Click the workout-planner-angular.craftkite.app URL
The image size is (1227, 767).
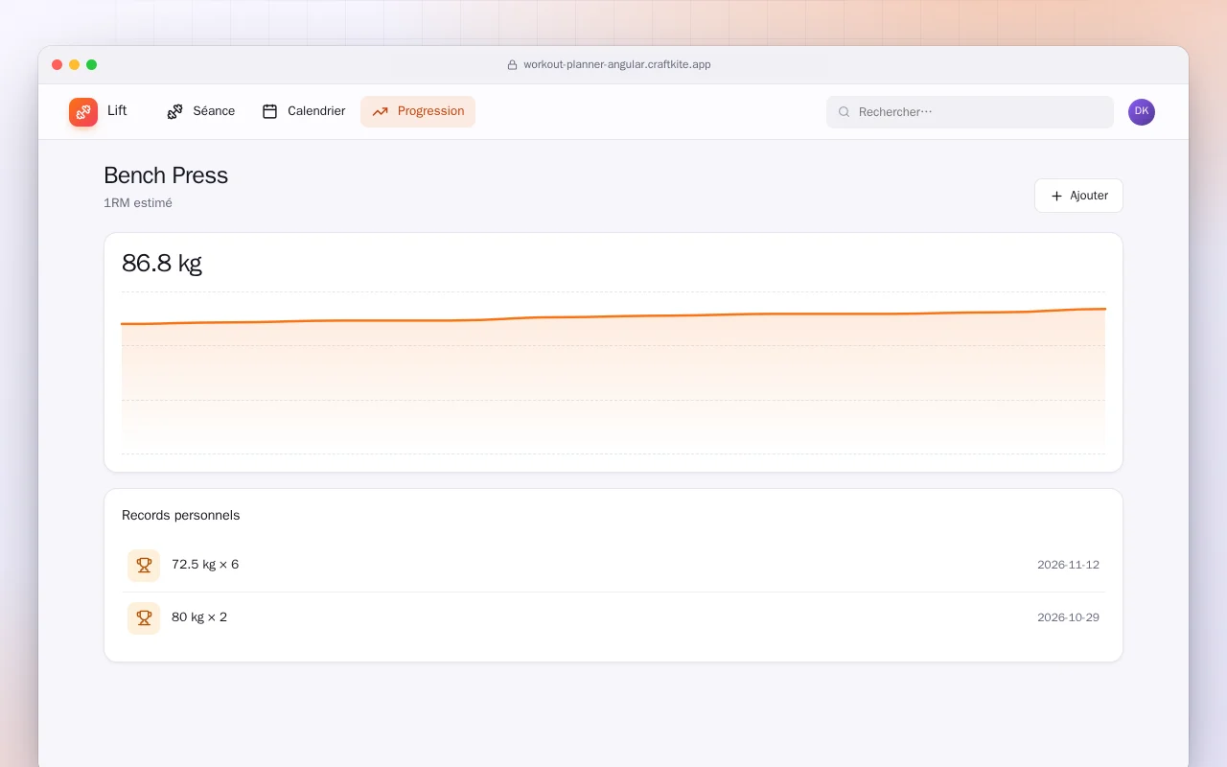[617, 65]
